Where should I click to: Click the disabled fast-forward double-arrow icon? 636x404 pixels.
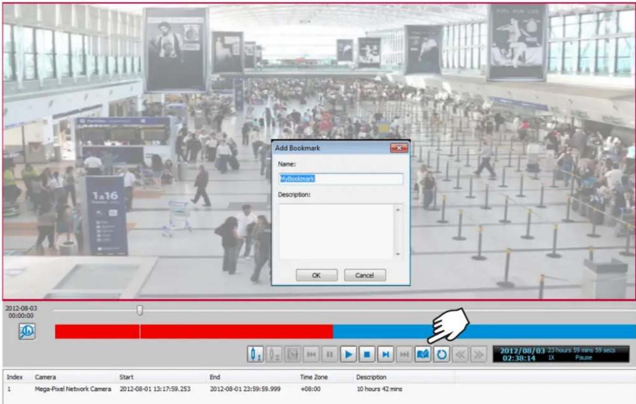(x=478, y=355)
